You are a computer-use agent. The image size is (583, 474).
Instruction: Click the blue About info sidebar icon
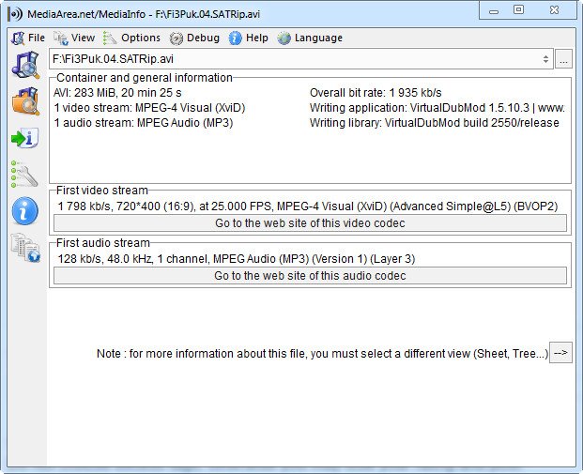24,211
